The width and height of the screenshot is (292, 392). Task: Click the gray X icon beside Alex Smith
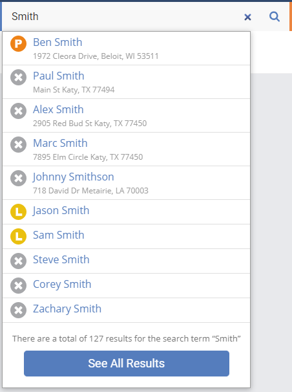(18, 111)
